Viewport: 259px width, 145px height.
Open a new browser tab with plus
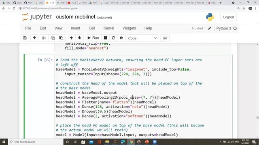221,3
